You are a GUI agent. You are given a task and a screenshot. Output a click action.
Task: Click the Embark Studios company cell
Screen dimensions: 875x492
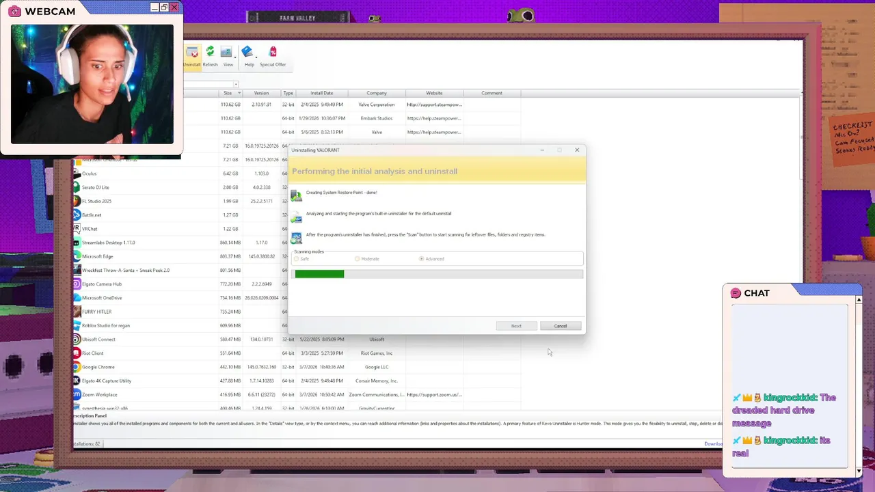click(377, 118)
